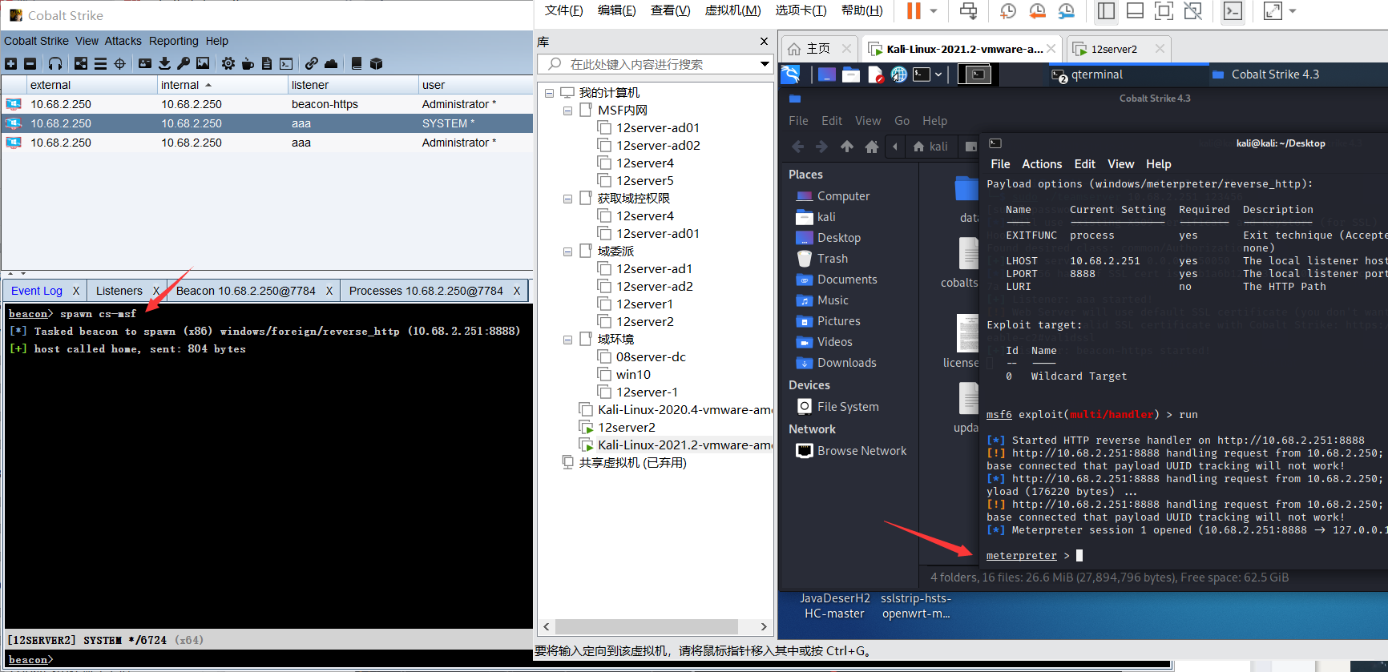Click the VMware send Ctrl+Alt+Del icon

coord(968,10)
